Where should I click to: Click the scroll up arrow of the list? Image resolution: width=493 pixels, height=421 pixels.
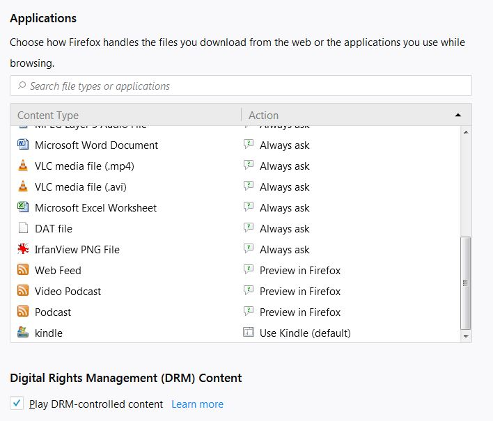(x=466, y=132)
